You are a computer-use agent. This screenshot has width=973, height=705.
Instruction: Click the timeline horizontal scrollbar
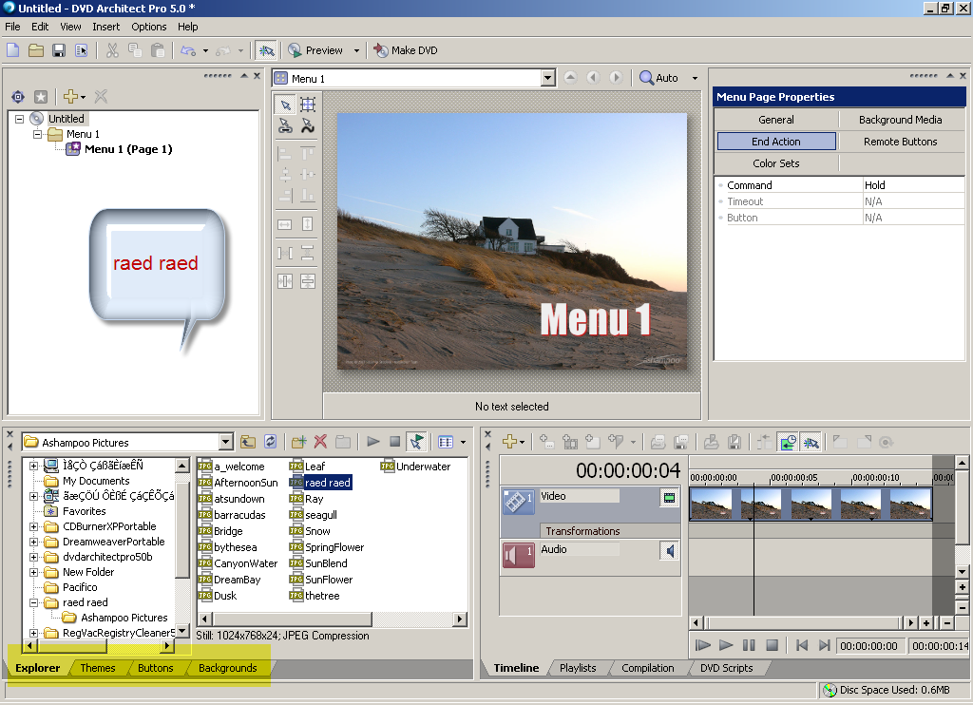point(804,622)
